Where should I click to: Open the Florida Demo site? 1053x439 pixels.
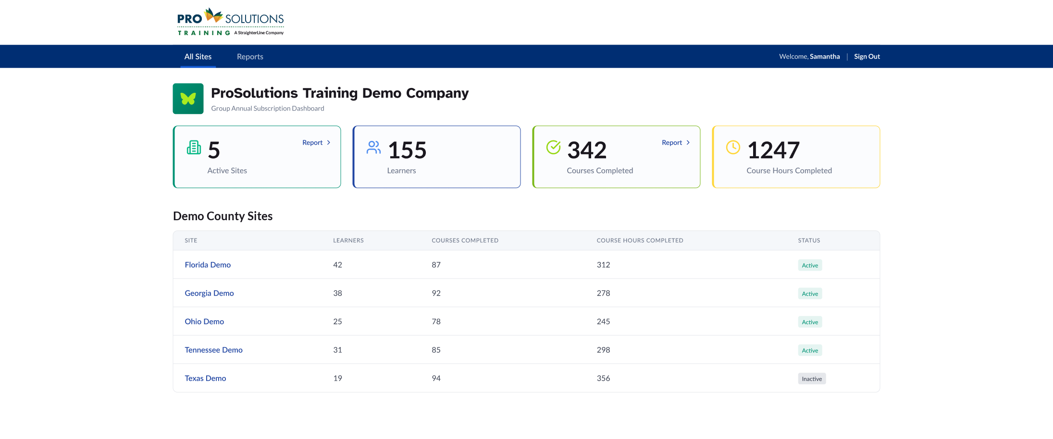[208, 265]
